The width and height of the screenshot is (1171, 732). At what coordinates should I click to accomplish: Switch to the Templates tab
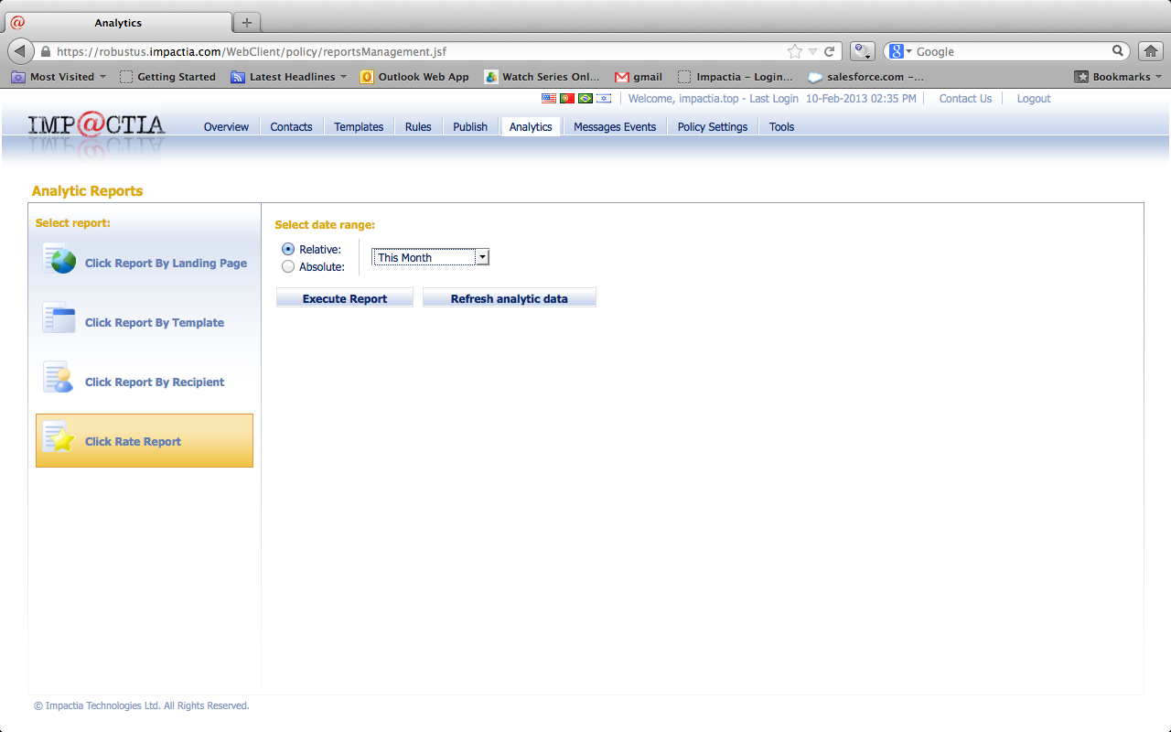tap(359, 126)
